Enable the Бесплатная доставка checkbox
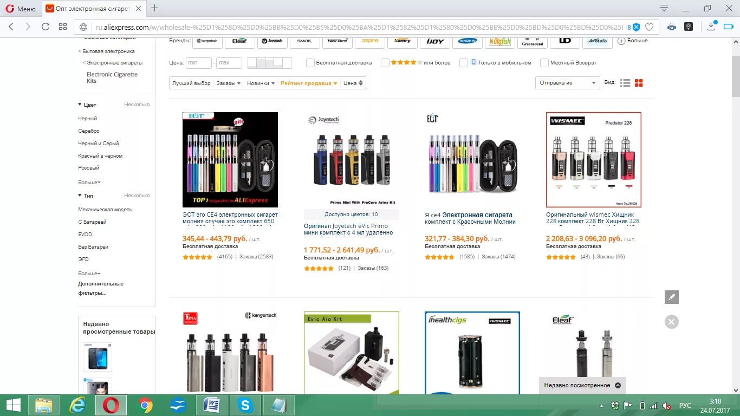The width and height of the screenshot is (740, 416). click(x=310, y=63)
